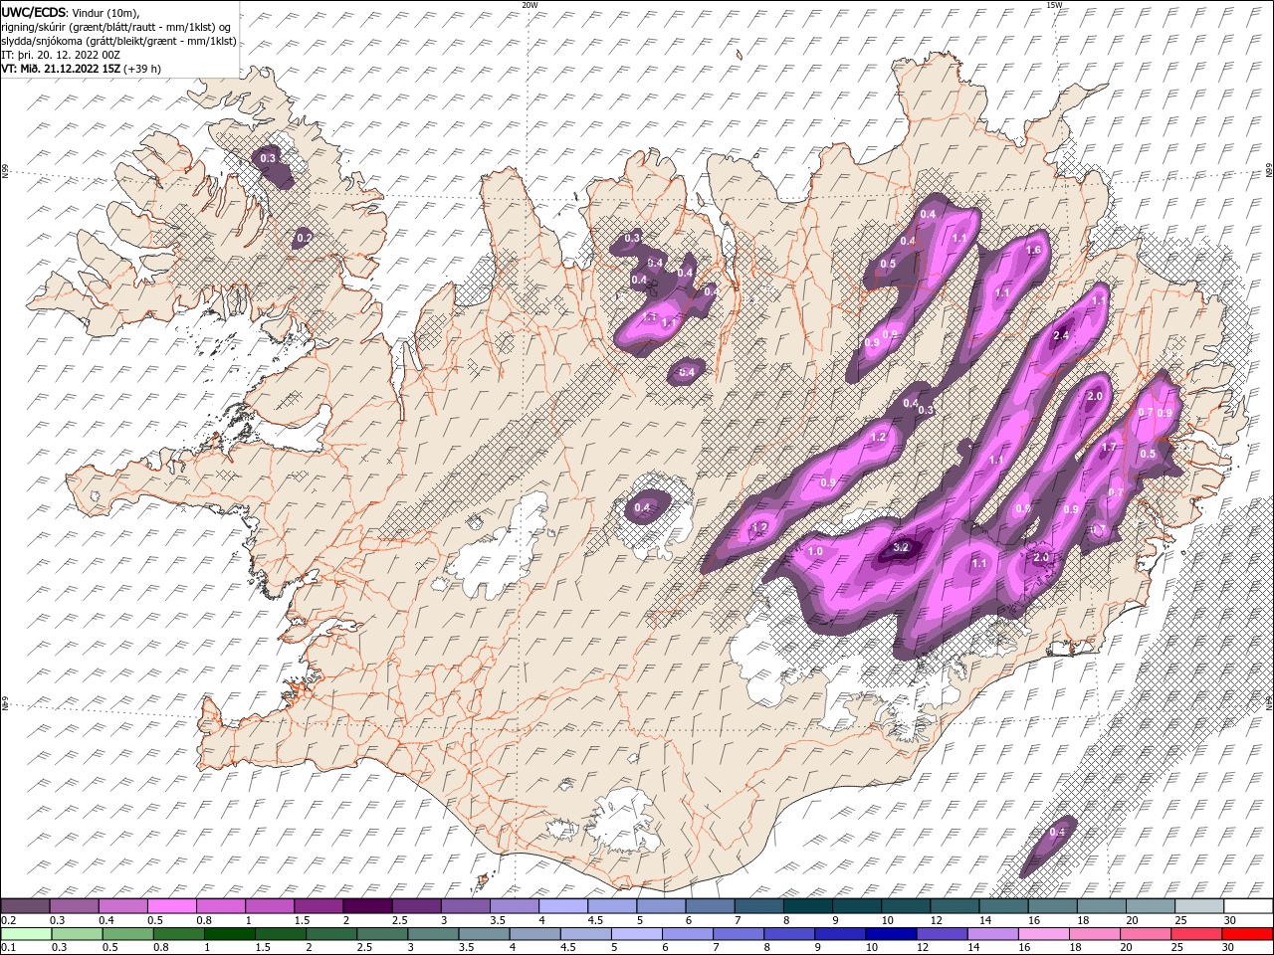The width and height of the screenshot is (1274, 955).
Task: Click the VT valid time line
Action: pyautogui.click(x=81, y=69)
